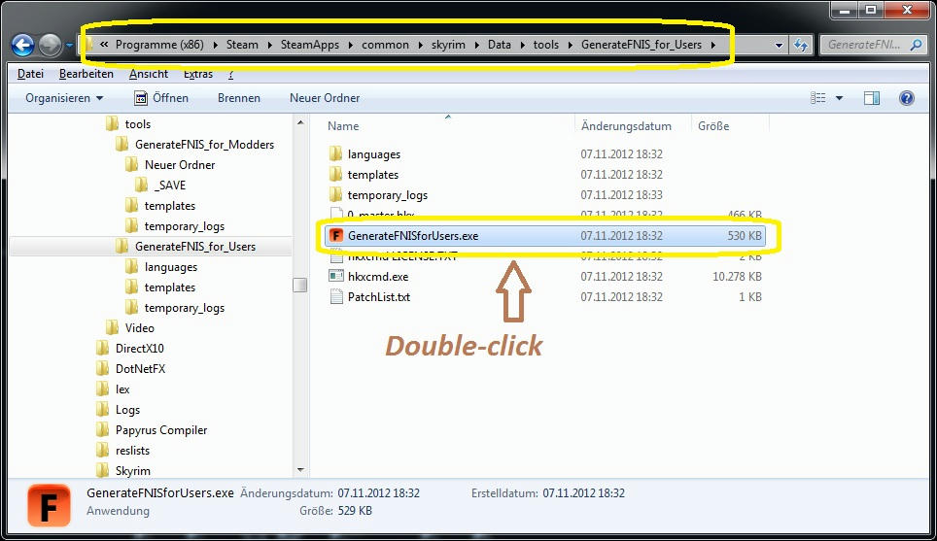Expand arrow after Programme (x86) breadcrumb
Image resolution: width=937 pixels, height=541 pixels.
[x=215, y=45]
